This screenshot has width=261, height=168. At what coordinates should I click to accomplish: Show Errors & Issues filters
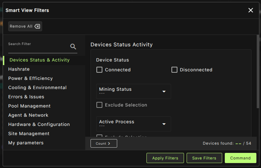pos(26,97)
